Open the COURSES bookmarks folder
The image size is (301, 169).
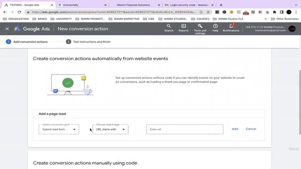coord(200,19)
